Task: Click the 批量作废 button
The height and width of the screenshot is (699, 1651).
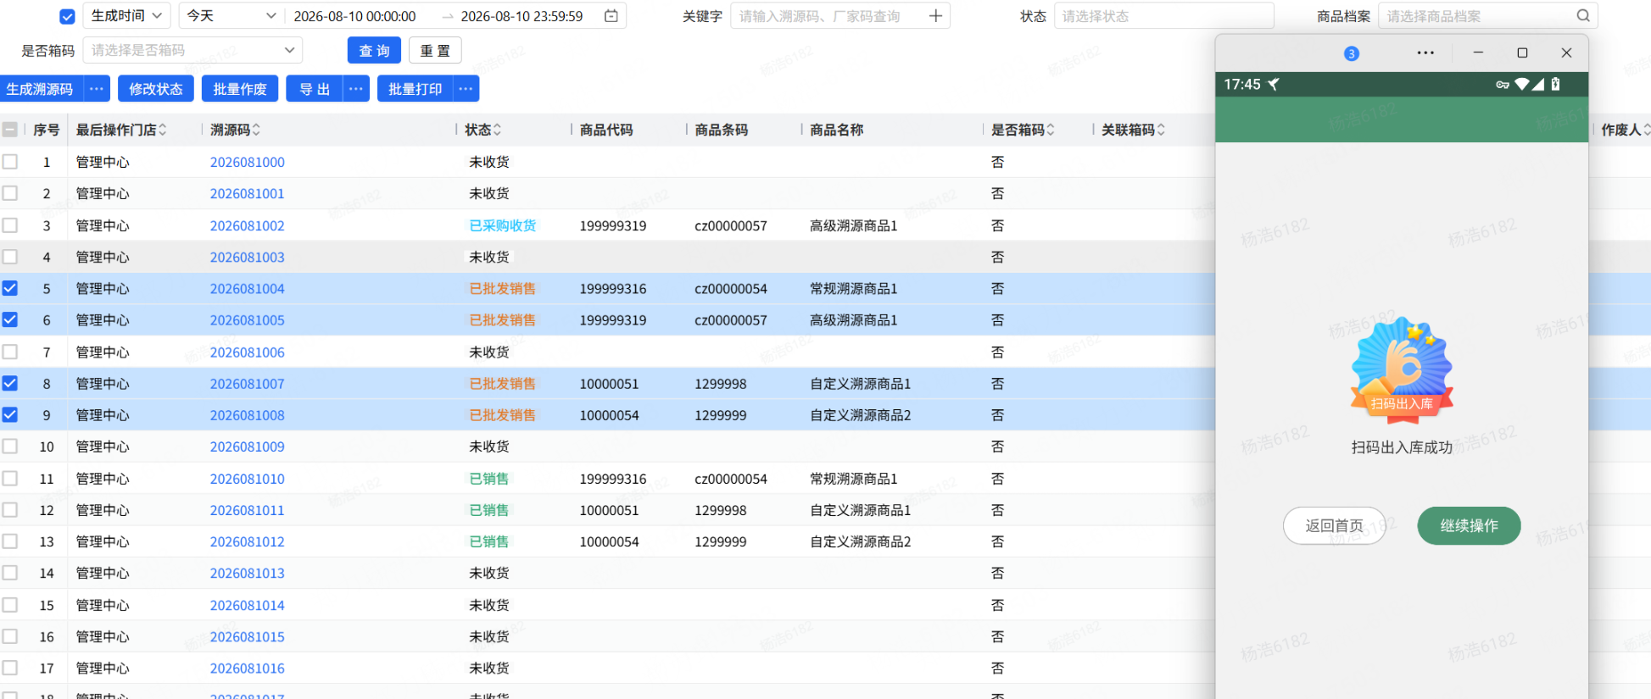Action: [240, 89]
